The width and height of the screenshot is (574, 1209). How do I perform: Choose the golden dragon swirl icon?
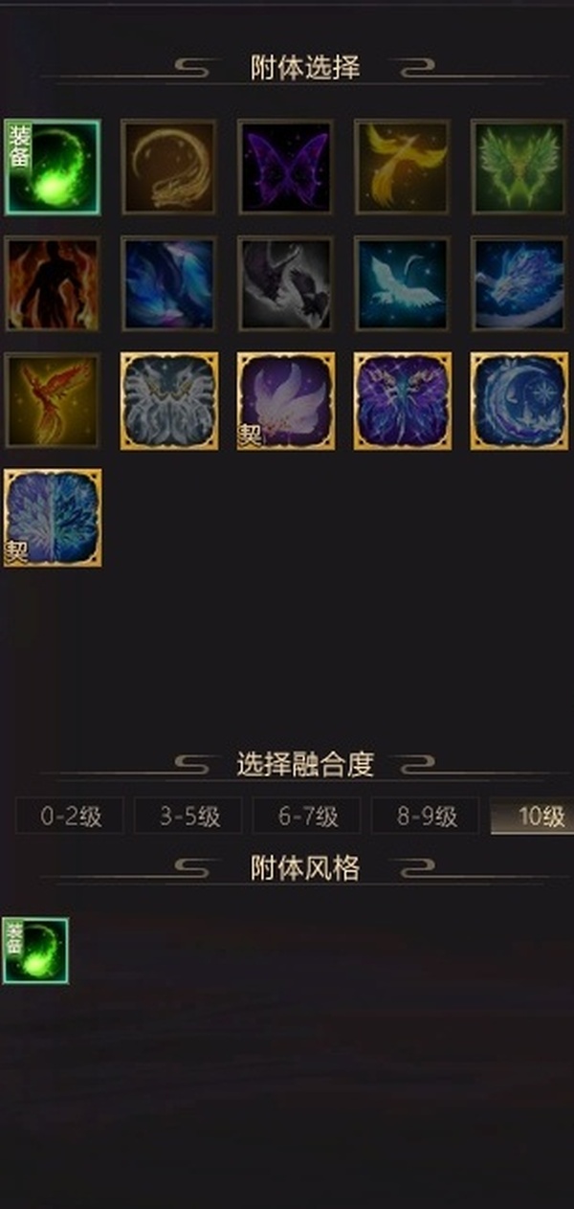[x=168, y=167]
